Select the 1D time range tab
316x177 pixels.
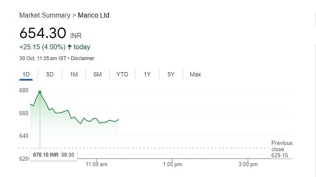point(26,74)
